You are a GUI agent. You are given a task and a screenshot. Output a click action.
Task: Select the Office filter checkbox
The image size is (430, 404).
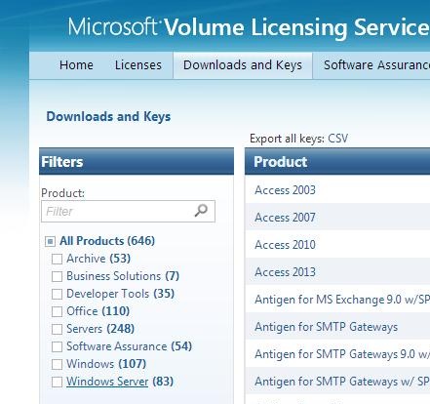pyautogui.click(x=57, y=312)
